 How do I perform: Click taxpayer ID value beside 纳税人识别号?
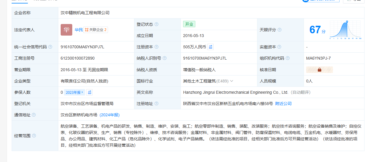coord(205,58)
